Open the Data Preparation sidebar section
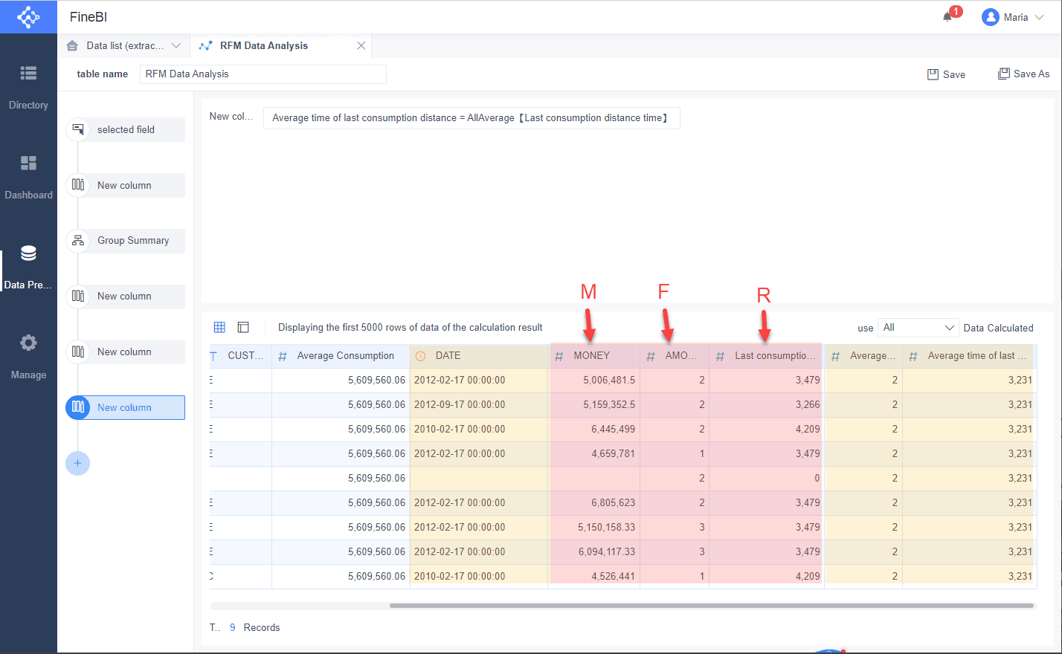Screen dimensions: 1062x654 (28, 267)
